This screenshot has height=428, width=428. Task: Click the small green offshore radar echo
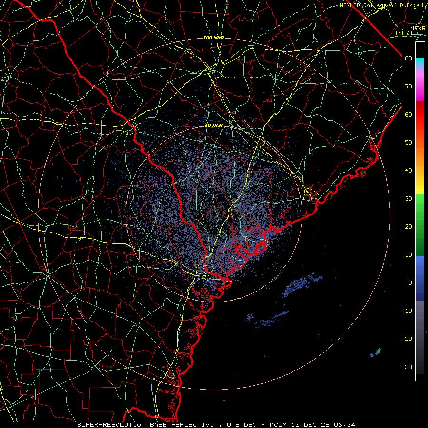coord(378,351)
